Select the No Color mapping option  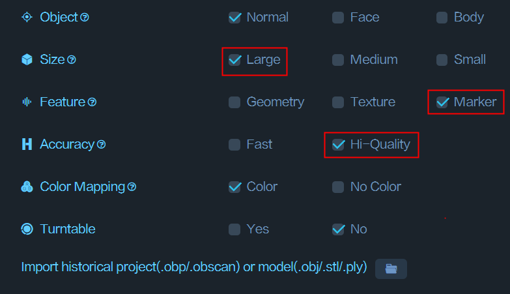coord(338,187)
